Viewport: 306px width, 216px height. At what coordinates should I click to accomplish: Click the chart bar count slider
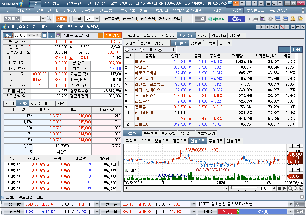(244, 188)
